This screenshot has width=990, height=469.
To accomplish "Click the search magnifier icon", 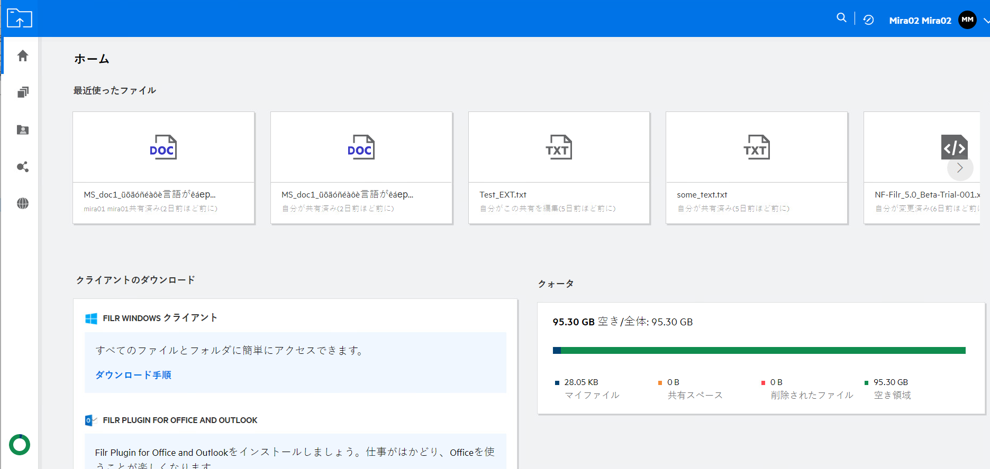I will coord(841,18).
